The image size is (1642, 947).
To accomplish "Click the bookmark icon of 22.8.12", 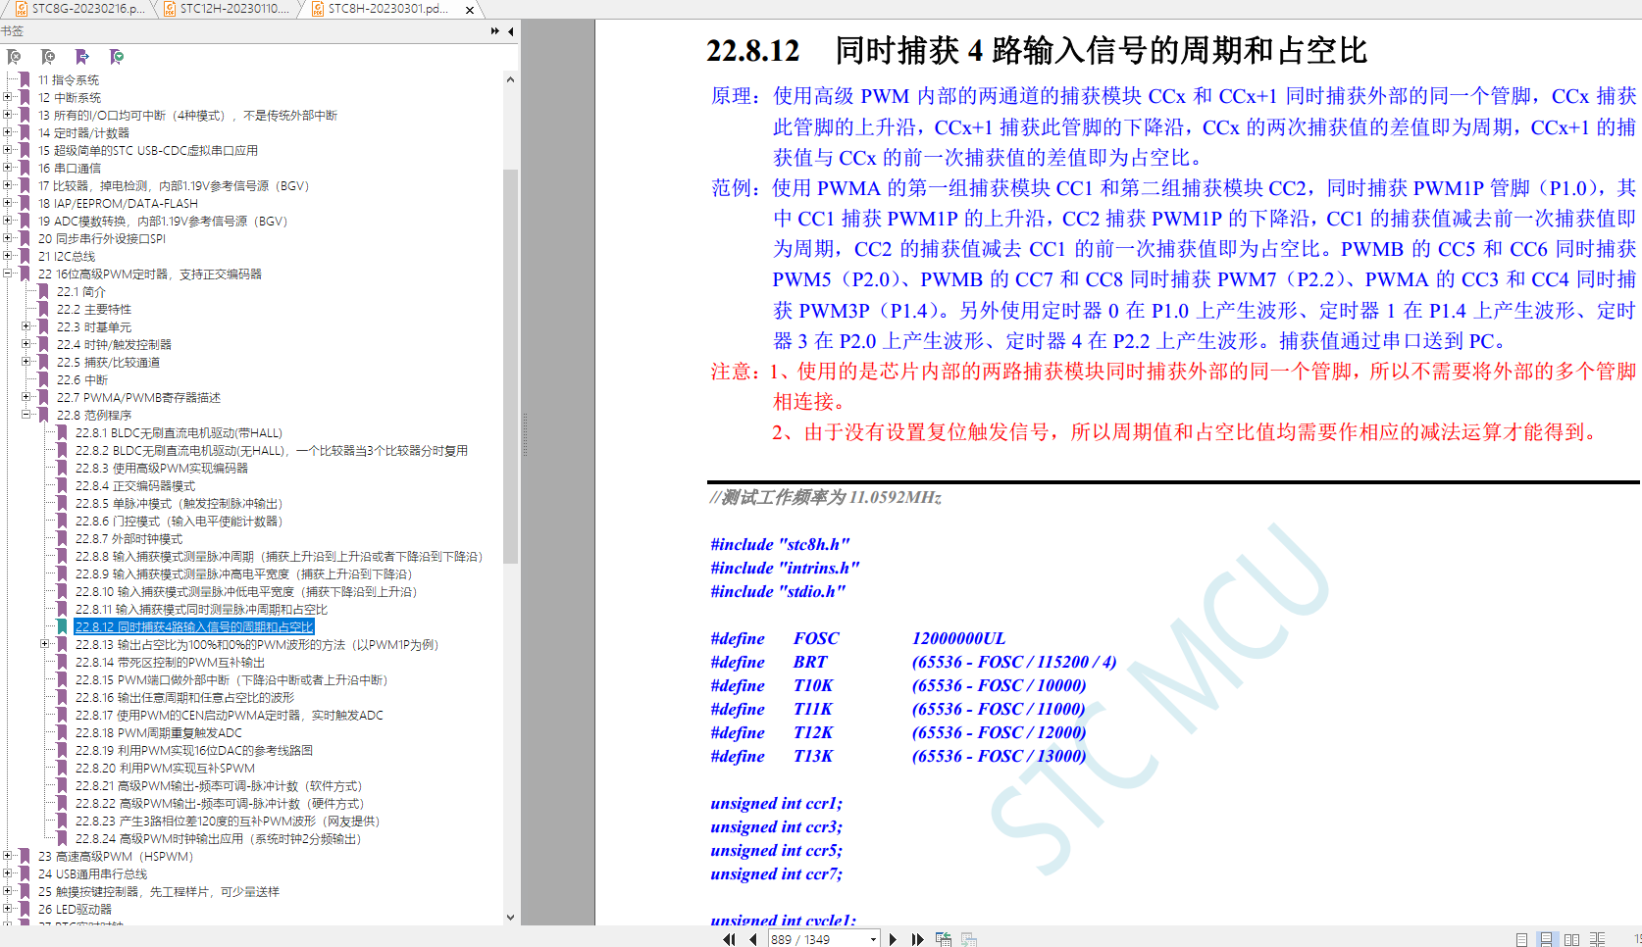I will pos(61,627).
